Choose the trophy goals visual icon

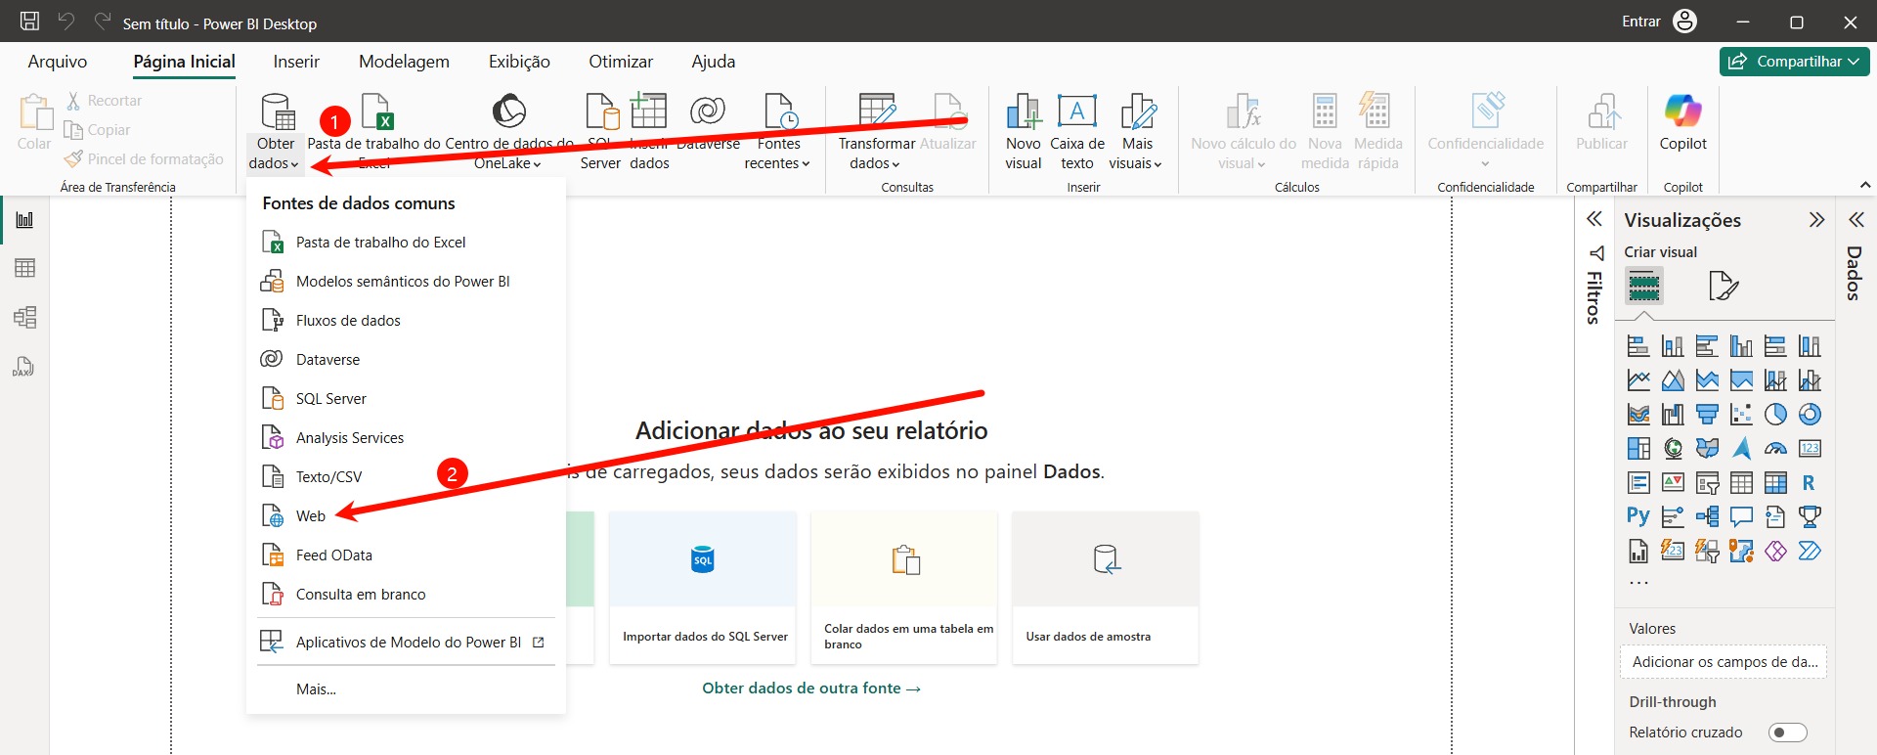click(1810, 517)
